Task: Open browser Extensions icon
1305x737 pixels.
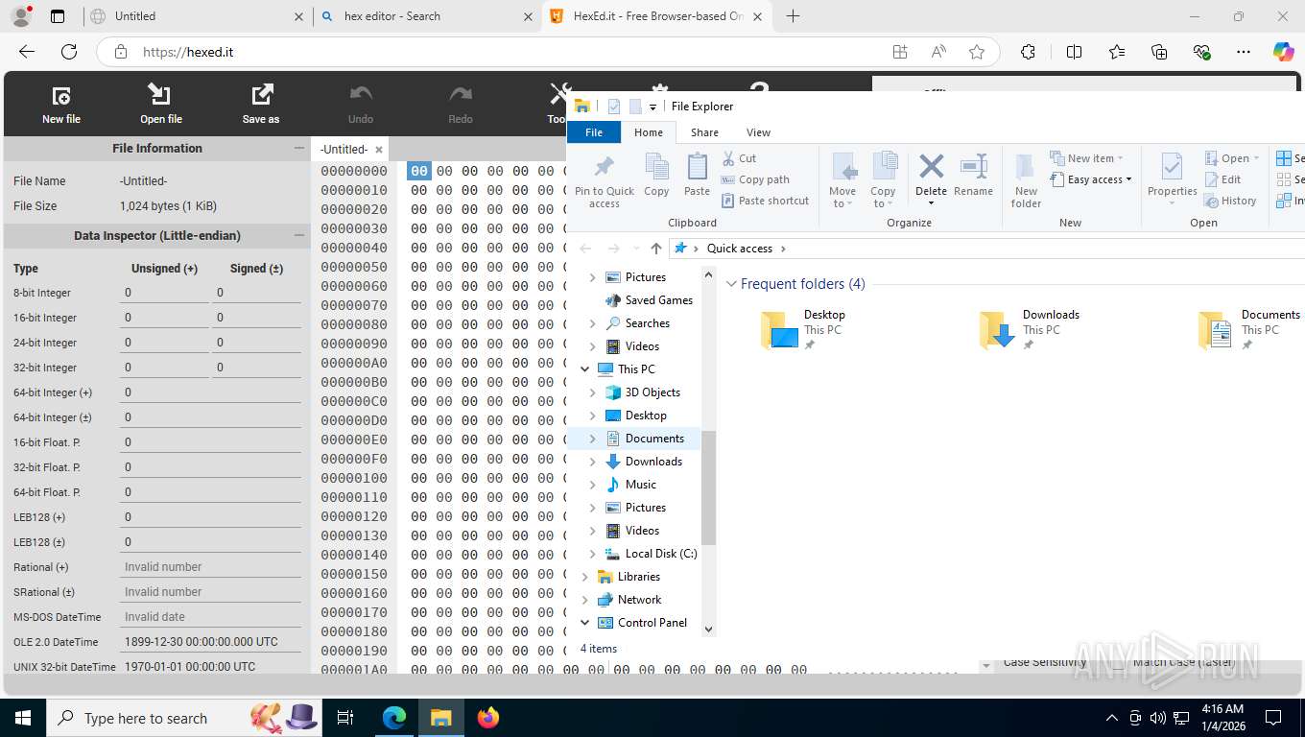Action: click(1029, 52)
